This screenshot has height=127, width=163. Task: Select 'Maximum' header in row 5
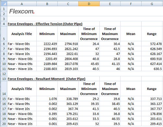pyautogui.click(x=68, y=34)
